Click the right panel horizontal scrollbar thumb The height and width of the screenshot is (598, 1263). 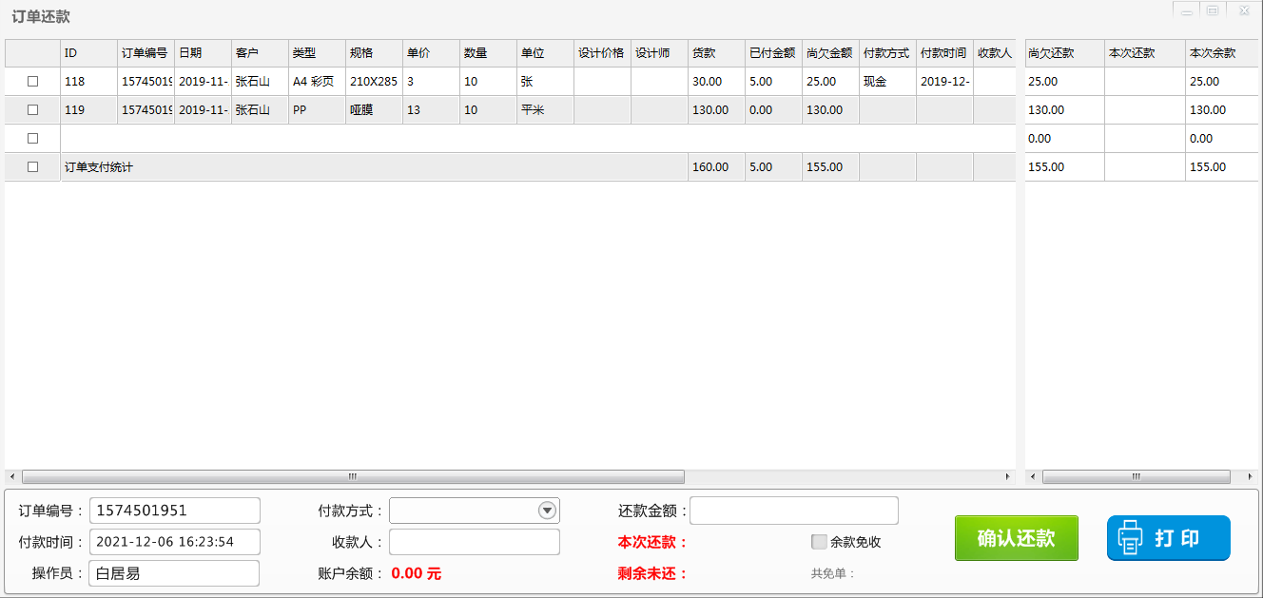pyautogui.click(x=1137, y=476)
